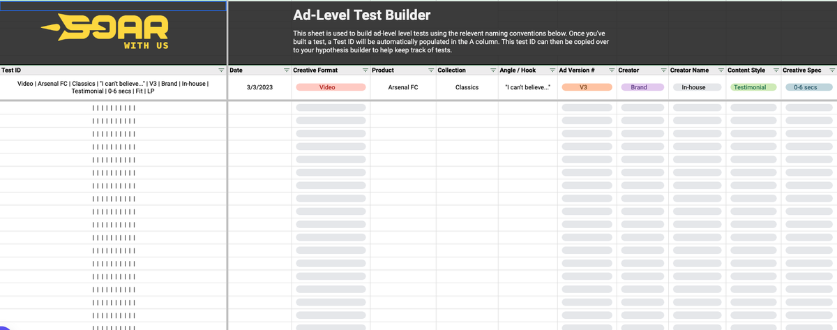Select the Arsenal FC product cell

click(403, 88)
